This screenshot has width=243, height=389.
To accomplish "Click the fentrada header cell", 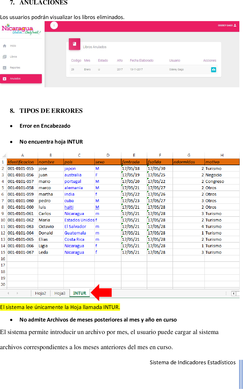I will tap(134, 162).
